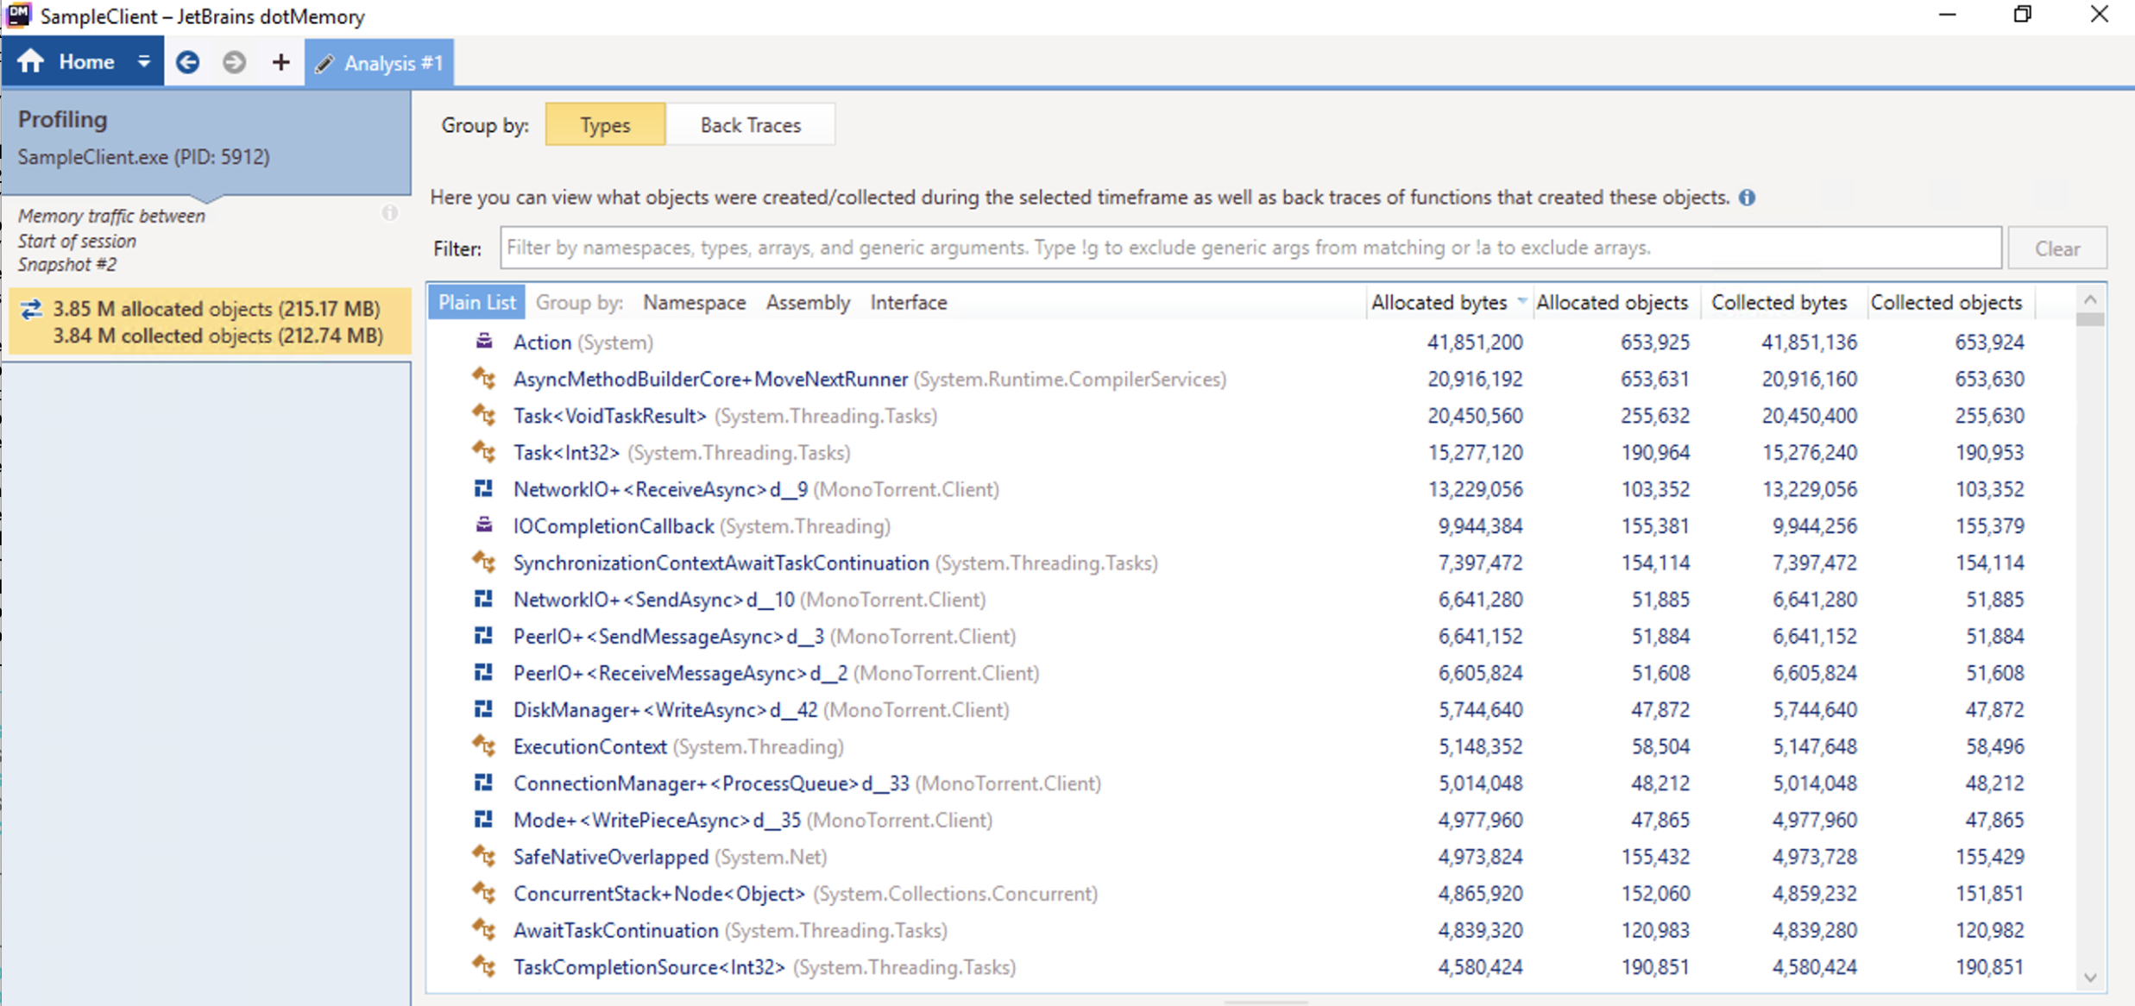The height and width of the screenshot is (1006, 2135).
Task: Go back with the left arrow icon
Action: [x=187, y=62]
